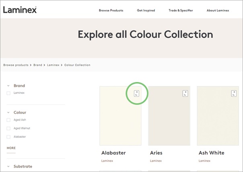Select the Alabaster colour filter checkbox
The width and height of the screenshot is (243, 172).
coord(8,137)
